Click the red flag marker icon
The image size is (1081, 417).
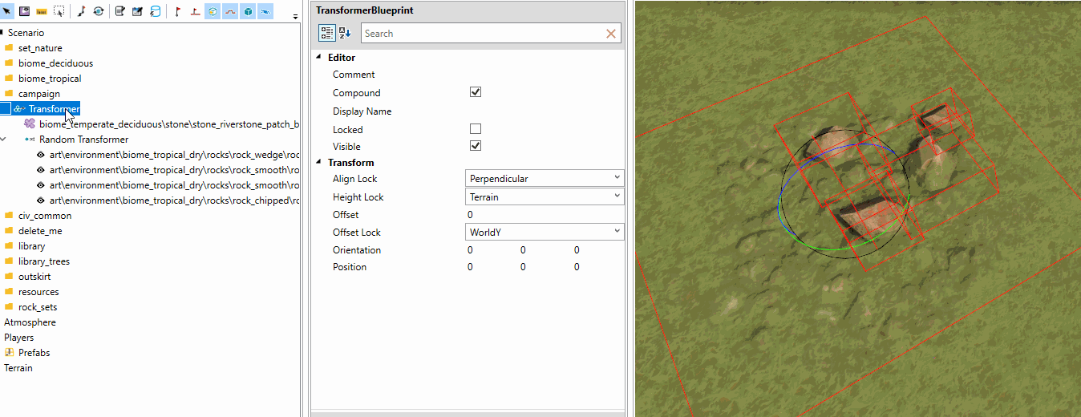177,12
